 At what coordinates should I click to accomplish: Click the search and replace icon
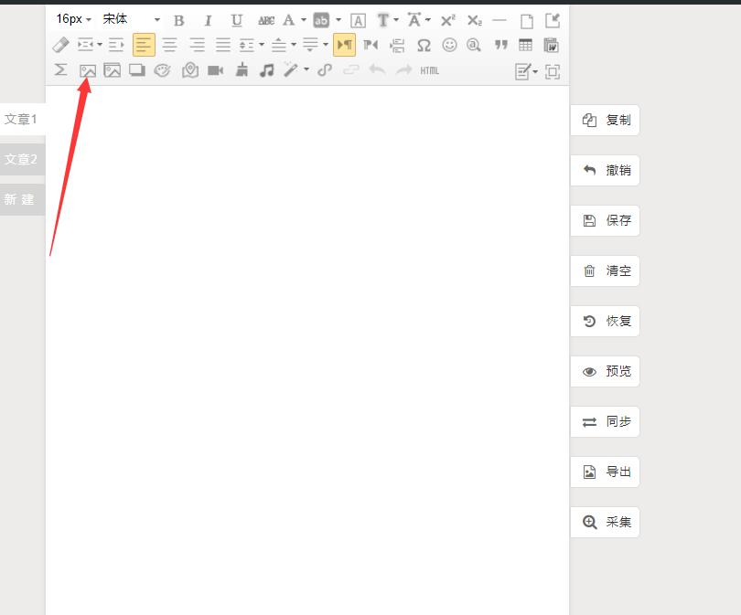click(x=474, y=45)
